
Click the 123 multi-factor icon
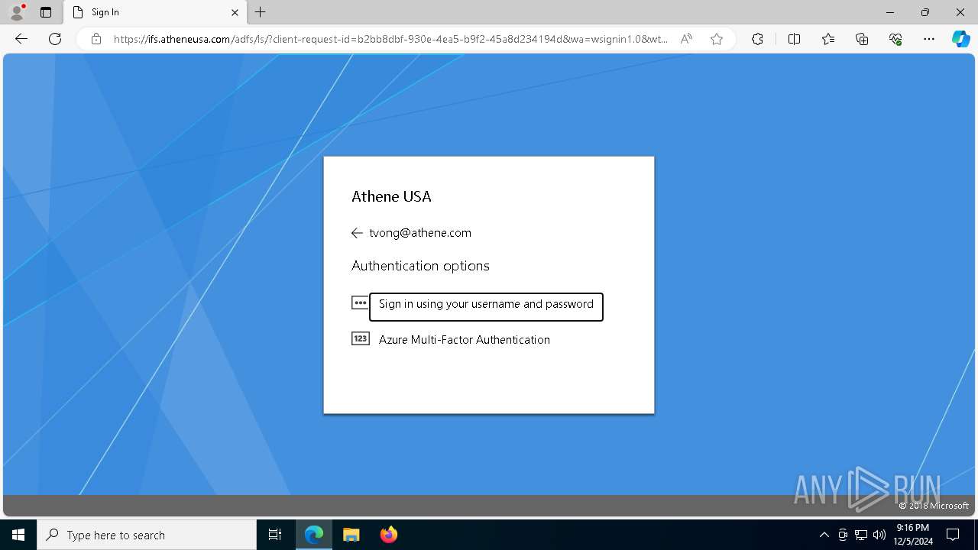point(360,338)
